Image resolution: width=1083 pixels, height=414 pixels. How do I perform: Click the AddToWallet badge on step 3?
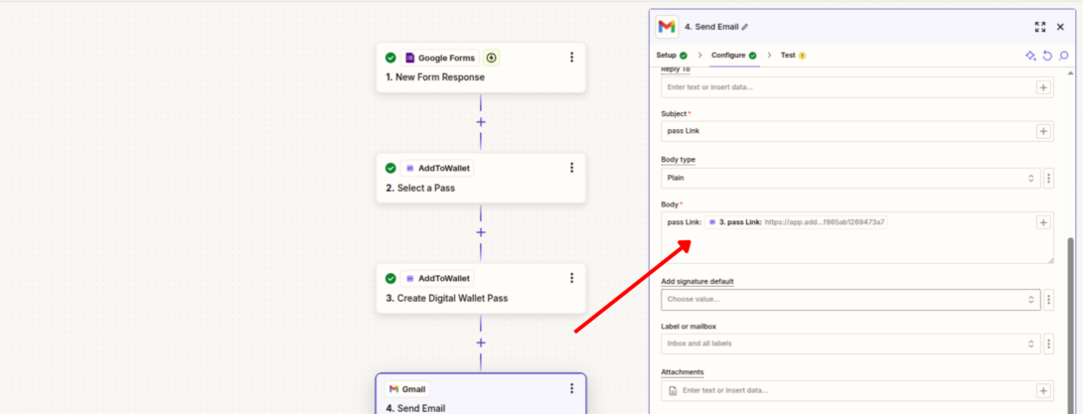pyautogui.click(x=437, y=279)
